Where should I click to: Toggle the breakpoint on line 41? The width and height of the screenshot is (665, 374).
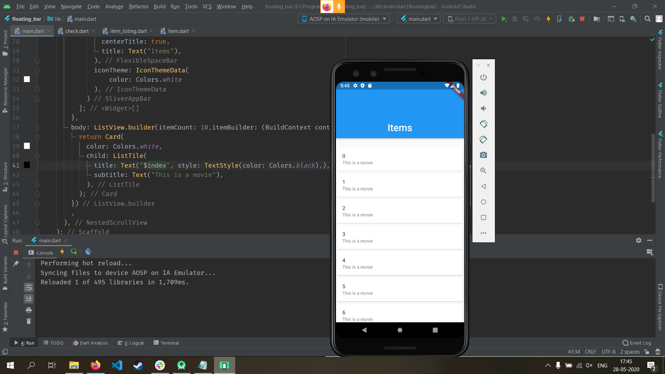pos(27,165)
